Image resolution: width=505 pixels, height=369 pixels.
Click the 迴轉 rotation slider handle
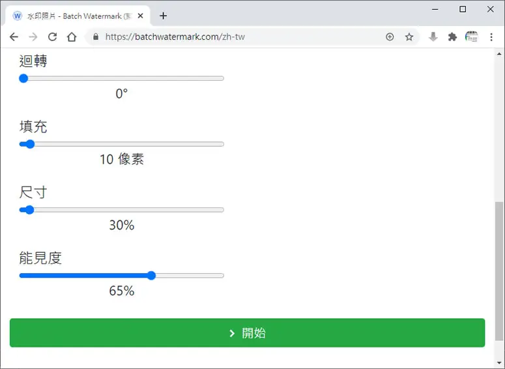pos(23,78)
